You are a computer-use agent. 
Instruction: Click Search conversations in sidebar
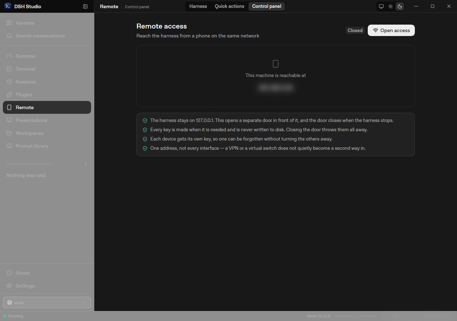(x=47, y=36)
